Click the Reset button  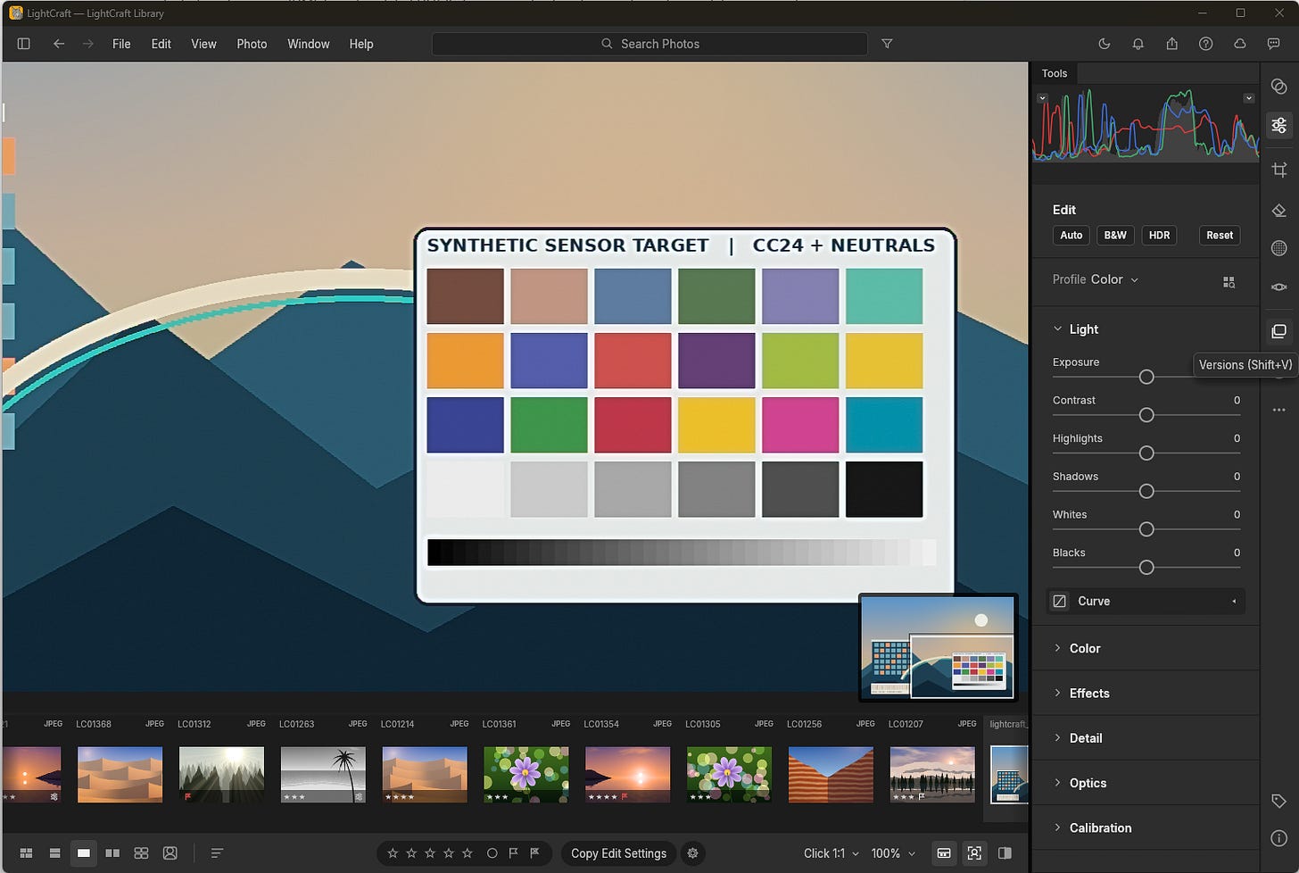(1220, 236)
